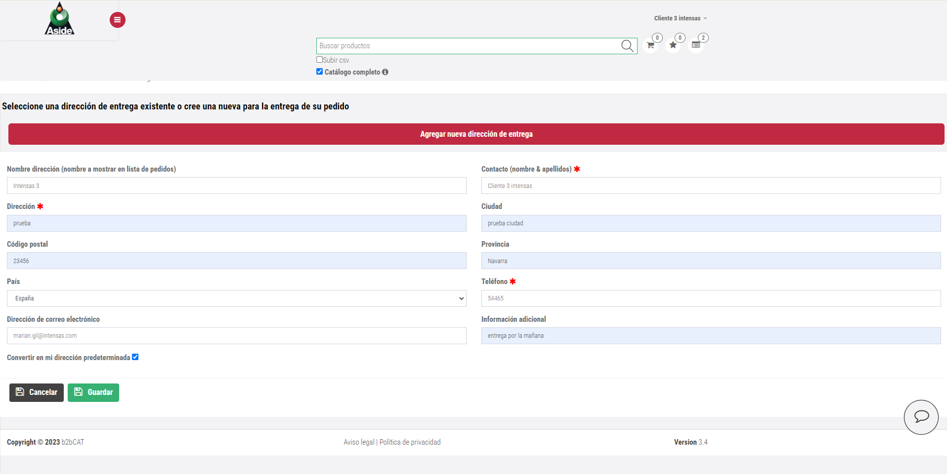Expand the País dropdown
Screen dimensions: 947x474
[x=237, y=298]
